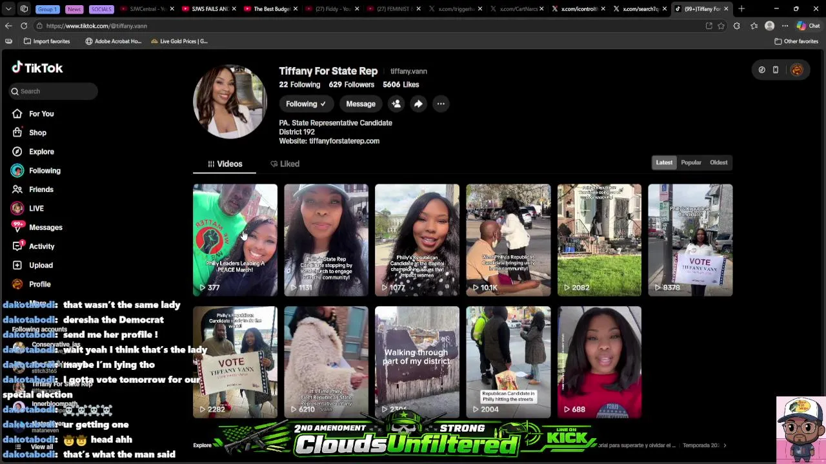Open a new browser tab
Screen dimensions: 826x464
point(741,9)
